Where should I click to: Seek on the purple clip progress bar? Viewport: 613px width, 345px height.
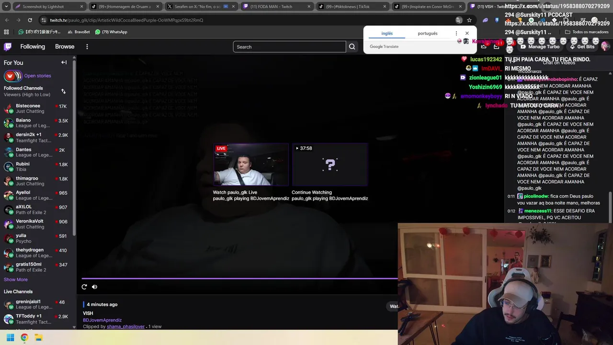[239, 278]
